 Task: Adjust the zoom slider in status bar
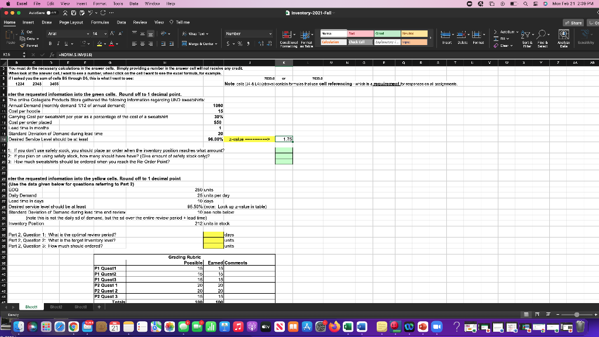click(577, 314)
